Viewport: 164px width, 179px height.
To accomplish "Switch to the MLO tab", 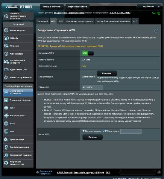I will (135, 21).
